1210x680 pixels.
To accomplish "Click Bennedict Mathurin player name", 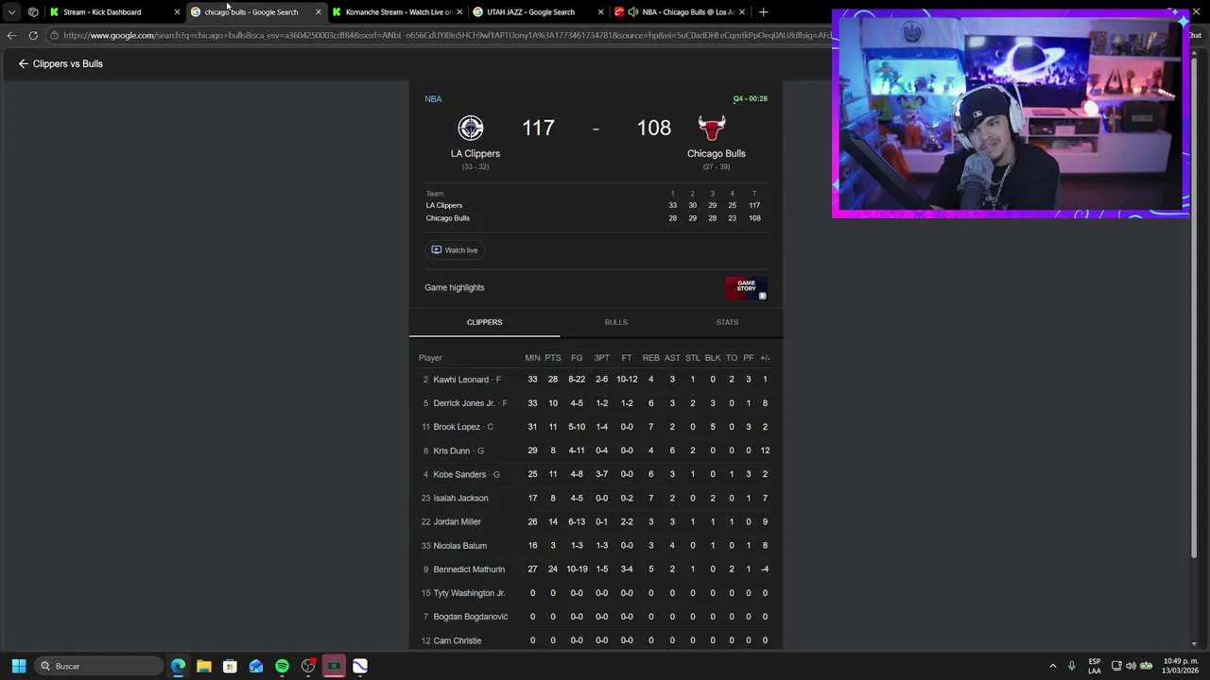I will [469, 569].
